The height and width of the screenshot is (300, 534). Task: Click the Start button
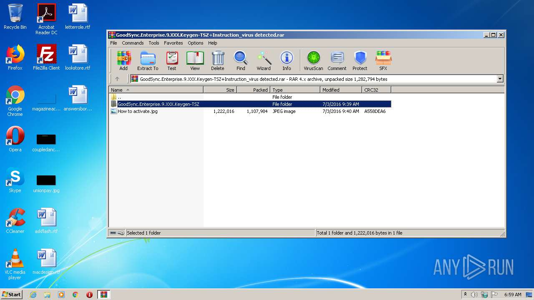[11, 294]
